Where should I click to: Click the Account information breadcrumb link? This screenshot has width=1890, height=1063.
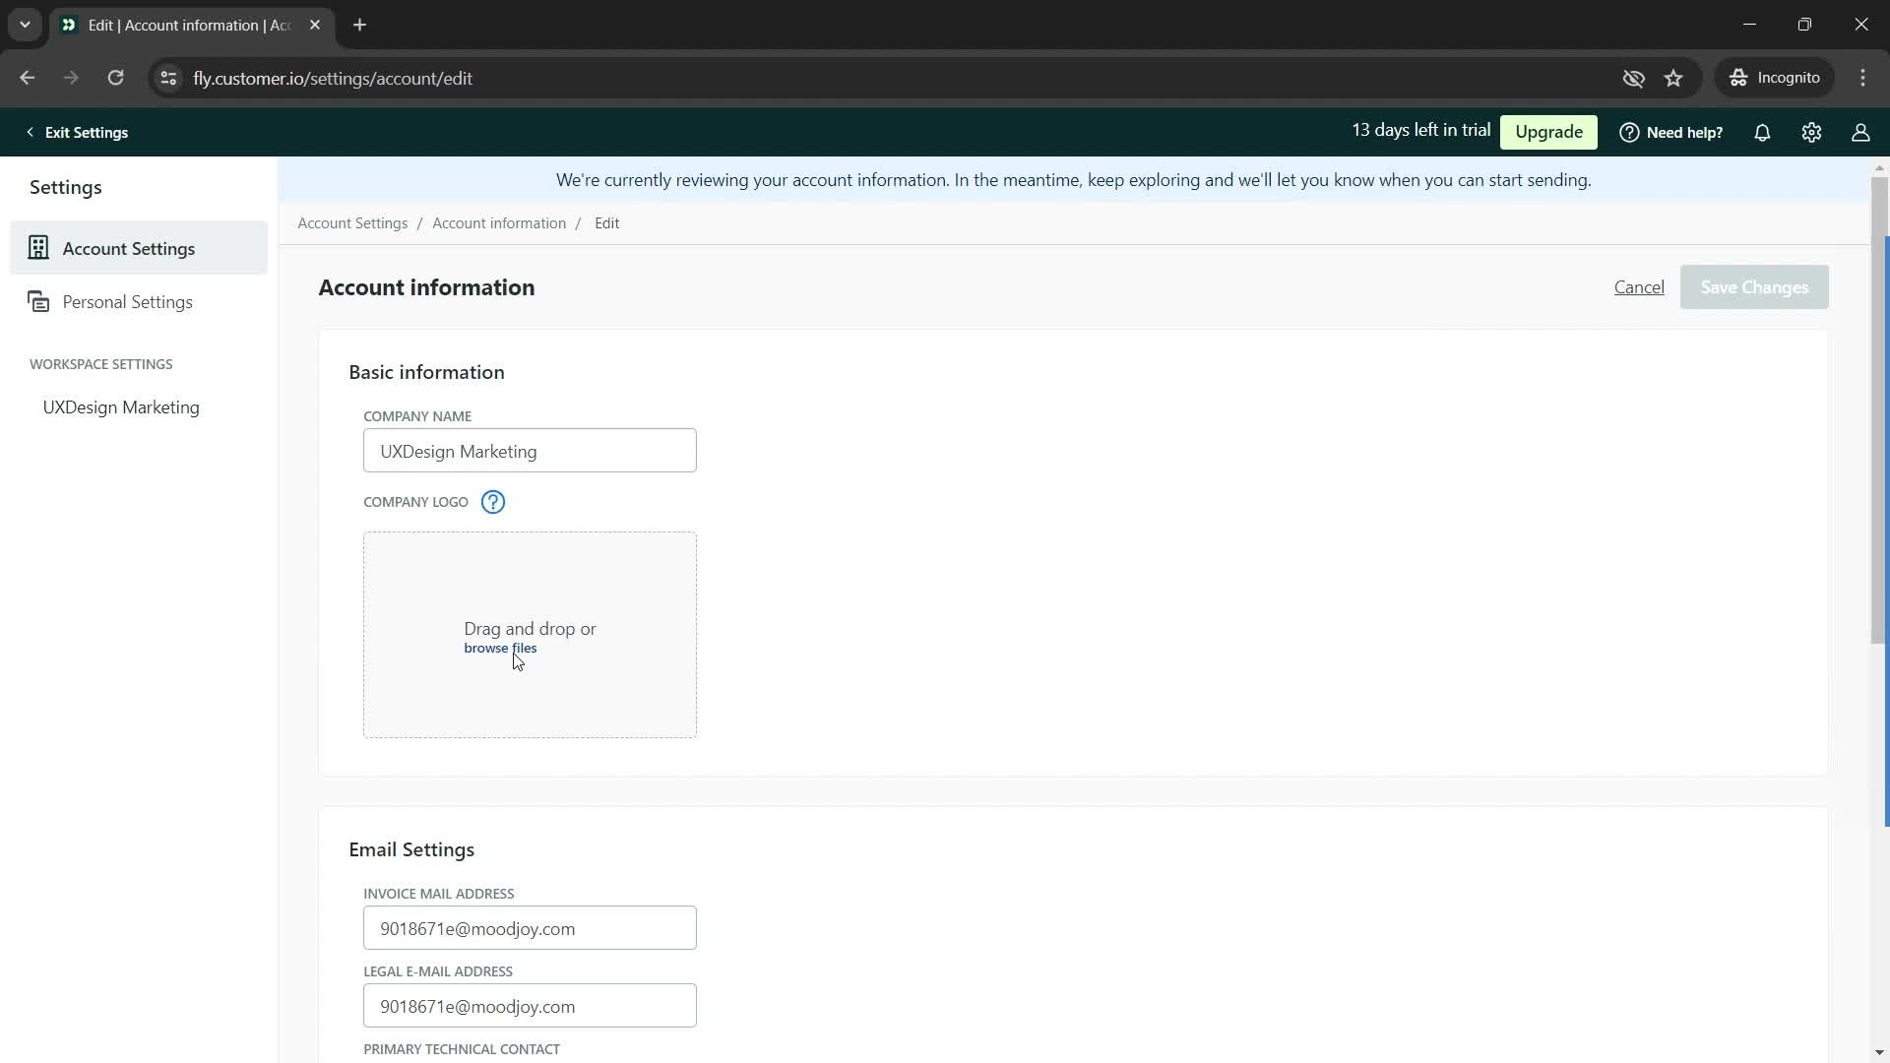click(x=500, y=223)
